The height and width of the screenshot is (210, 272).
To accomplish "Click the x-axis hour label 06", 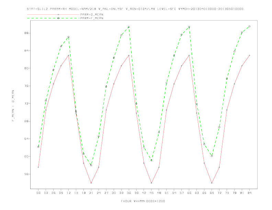I will pyautogui.click(x=54, y=193).
